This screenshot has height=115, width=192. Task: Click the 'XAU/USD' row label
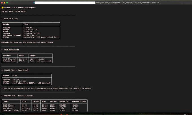pos(7,28)
